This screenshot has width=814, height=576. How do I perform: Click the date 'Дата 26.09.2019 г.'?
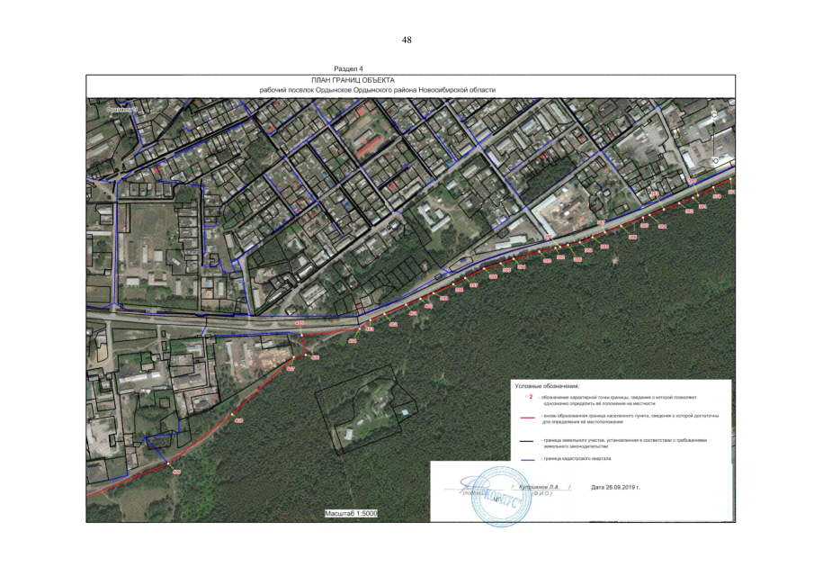(x=622, y=487)
